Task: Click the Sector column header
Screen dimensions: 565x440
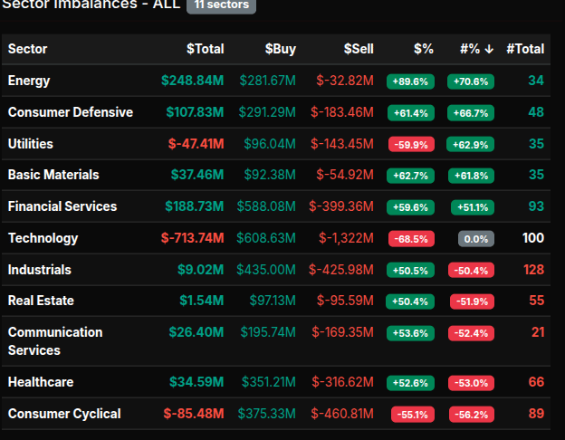Action: pyautogui.click(x=28, y=49)
